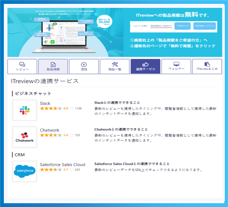This screenshot has width=228, height=207.
Task: Click the CRM section heading
Action: coord(20,155)
